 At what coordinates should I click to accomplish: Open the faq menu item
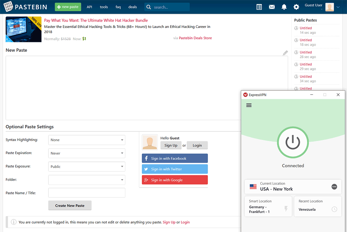118,7
